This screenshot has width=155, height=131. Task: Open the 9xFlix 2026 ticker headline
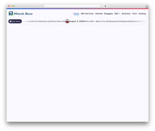click(115, 21)
